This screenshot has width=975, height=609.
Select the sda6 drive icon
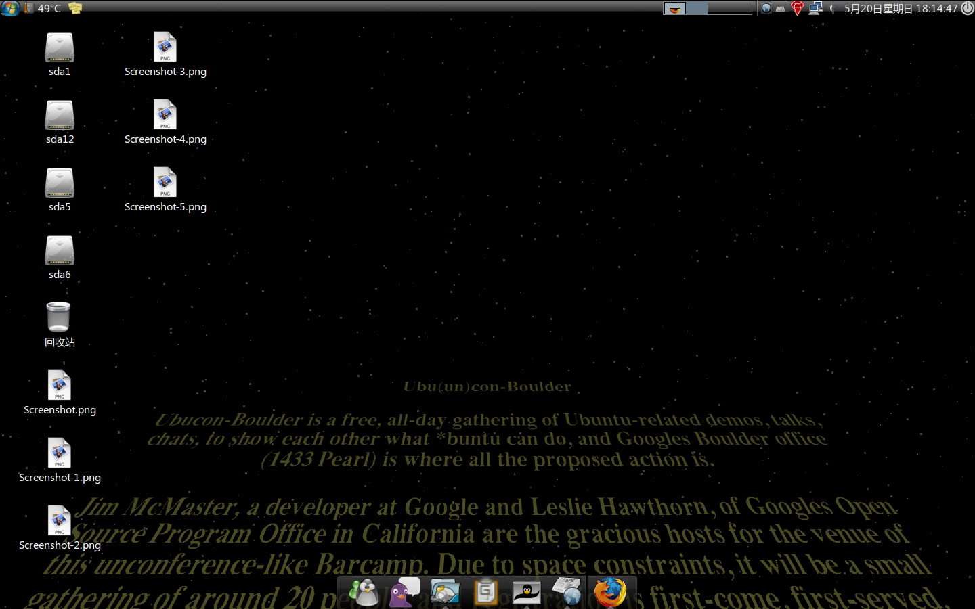coord(60,258)
